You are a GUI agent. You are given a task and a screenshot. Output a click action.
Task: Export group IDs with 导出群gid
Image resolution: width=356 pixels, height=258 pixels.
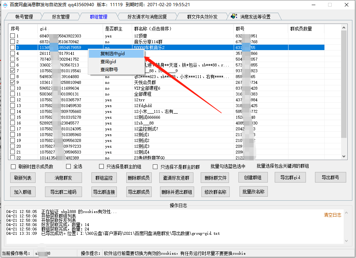point(290,177)
